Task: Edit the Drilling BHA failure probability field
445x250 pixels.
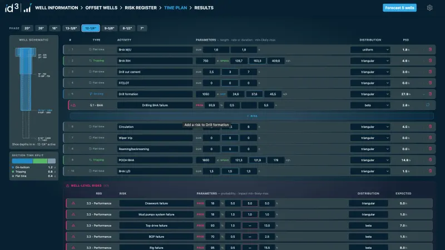Action: 212,105
